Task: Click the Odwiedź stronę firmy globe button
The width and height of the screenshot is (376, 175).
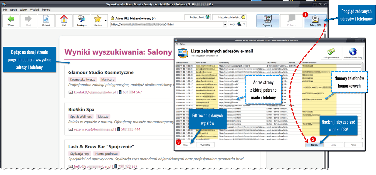Action: coord(353,53)
